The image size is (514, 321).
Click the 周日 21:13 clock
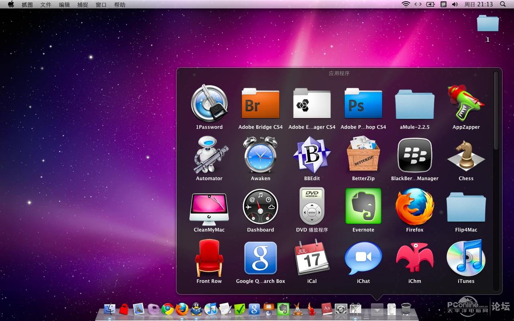coord(479,4)
